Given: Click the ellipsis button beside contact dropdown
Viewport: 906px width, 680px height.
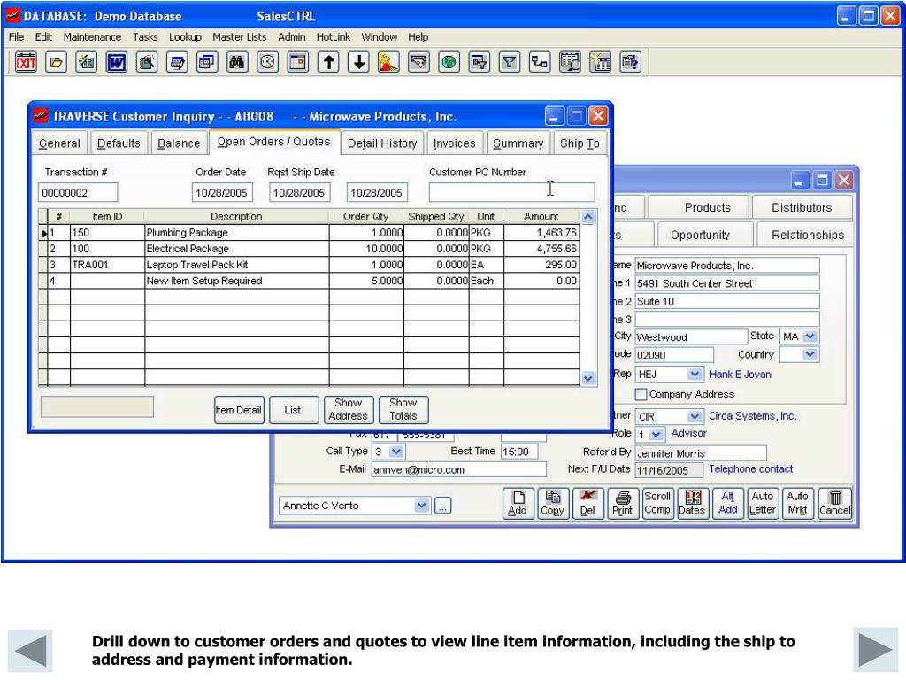Looking at the screenshot, I should pyautogui.click(x=442, y=506).
